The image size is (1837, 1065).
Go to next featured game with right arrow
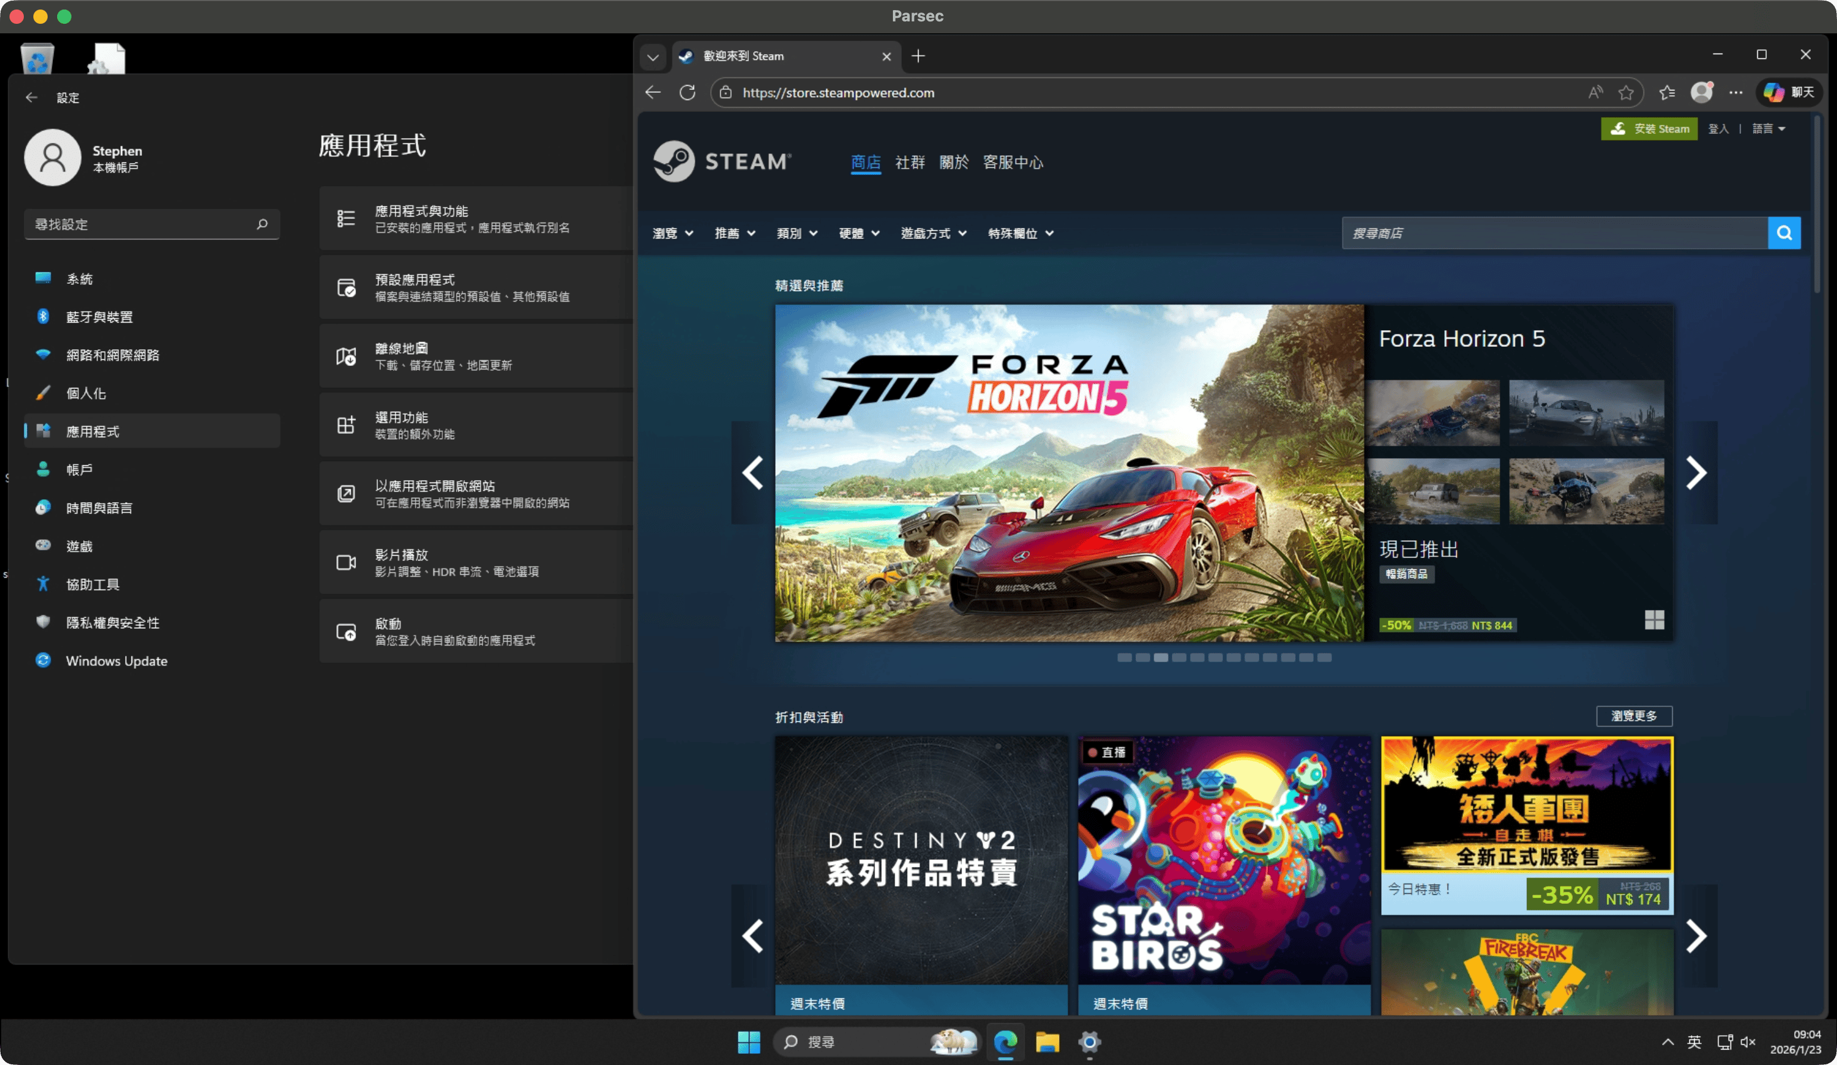tap(1695, 473)
